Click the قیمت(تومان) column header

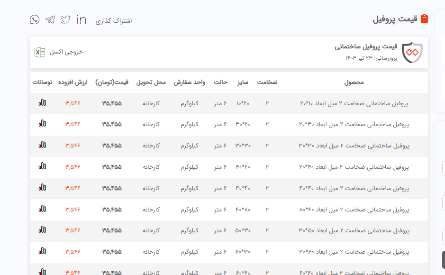tap(112, 82)
